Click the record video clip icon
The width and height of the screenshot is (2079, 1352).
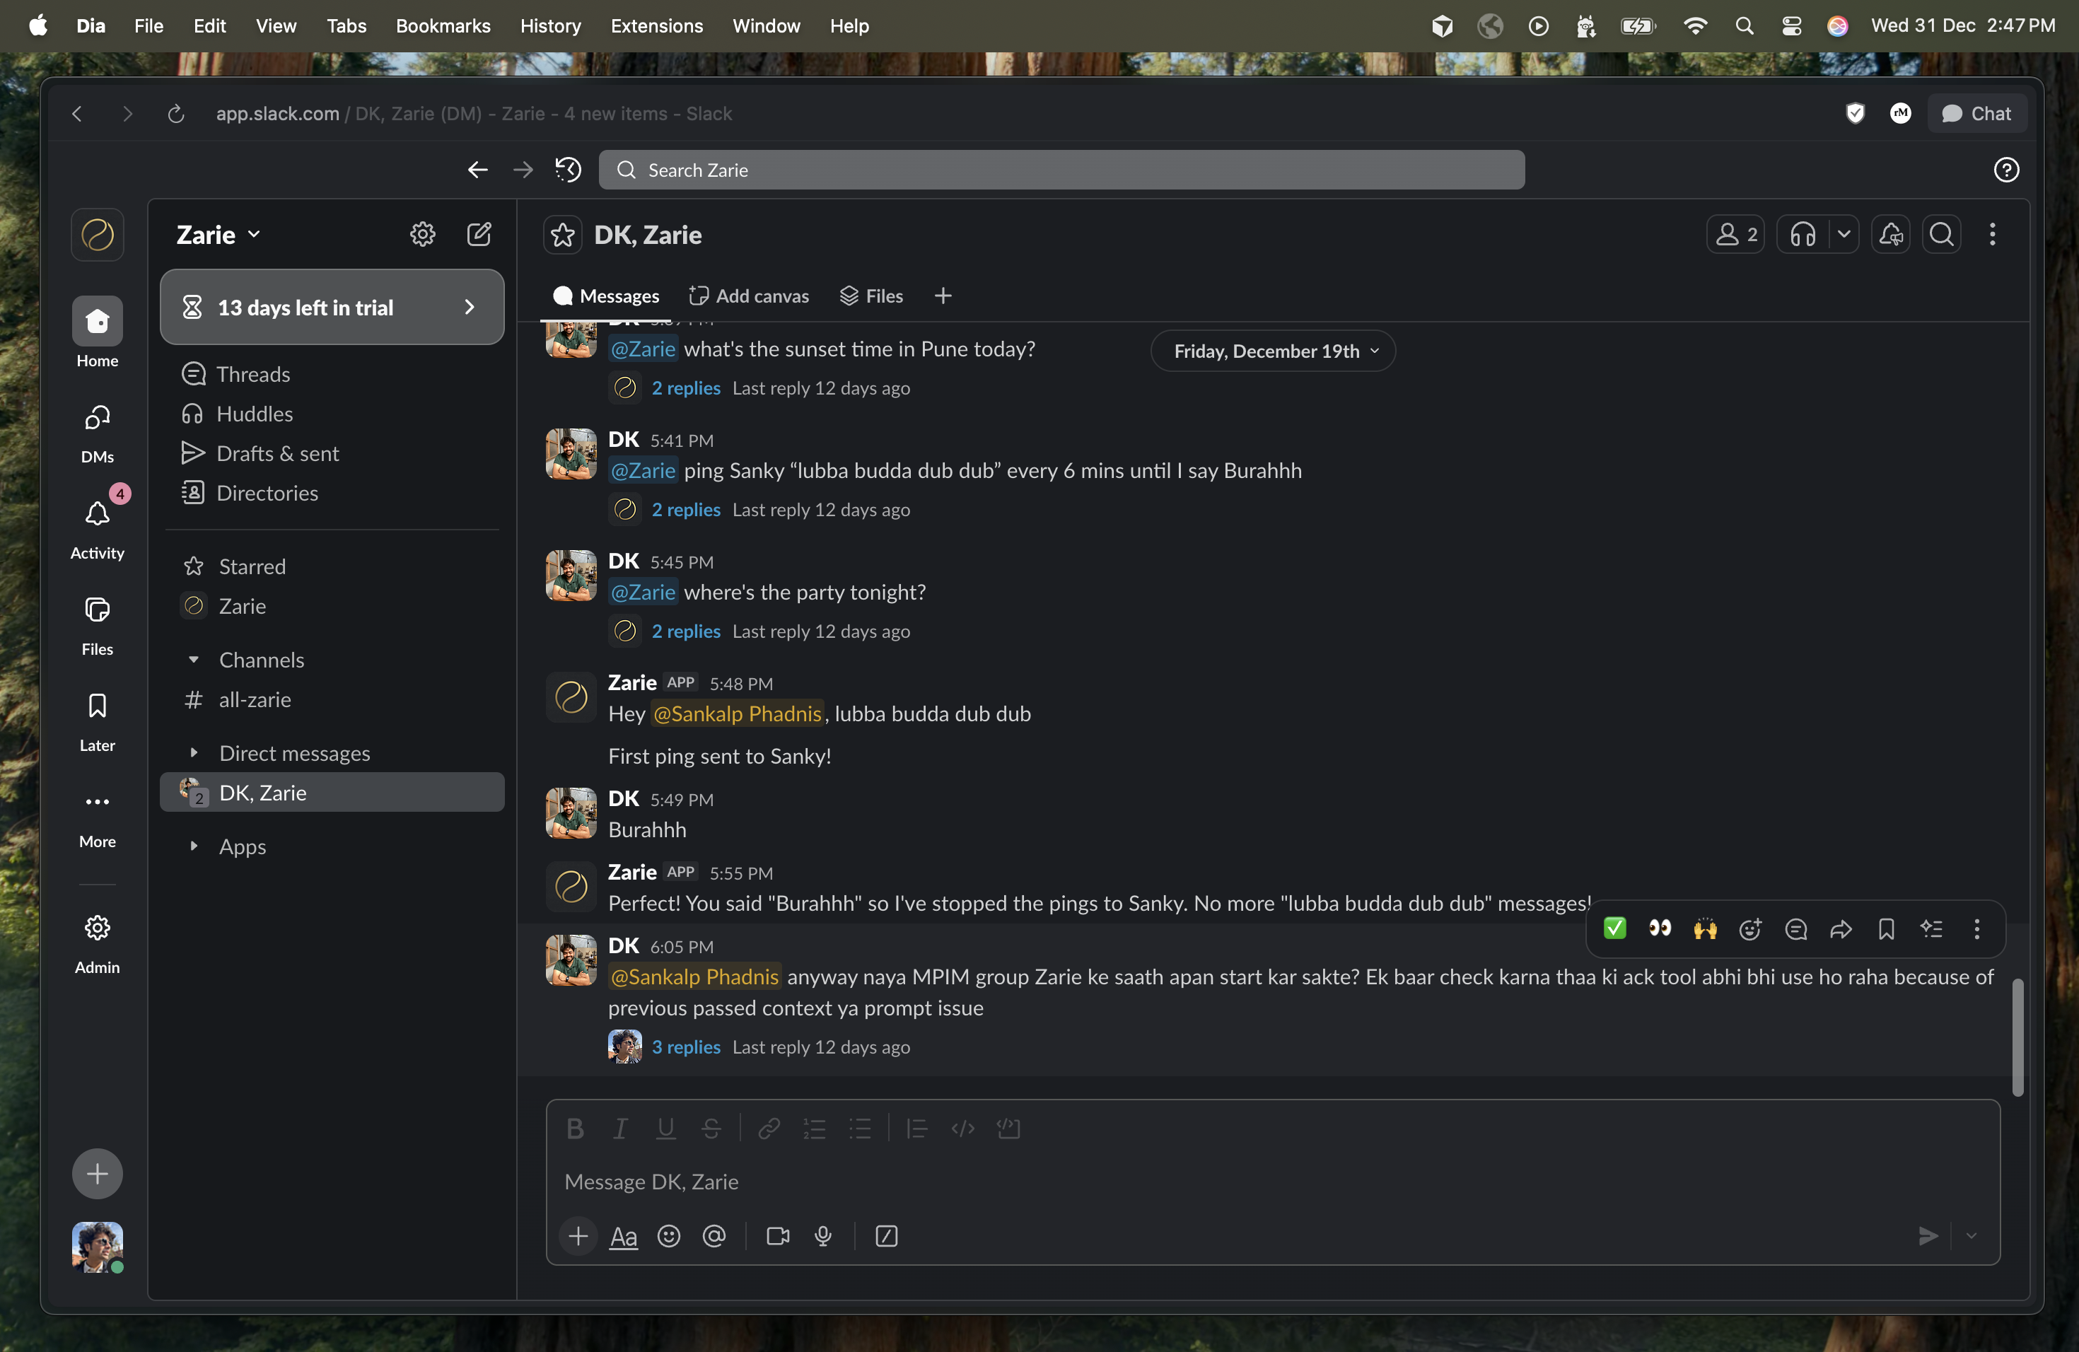777,1237
